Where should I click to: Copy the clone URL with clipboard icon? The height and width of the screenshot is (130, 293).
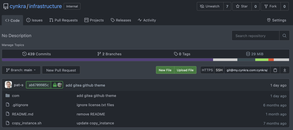(275, 70)
